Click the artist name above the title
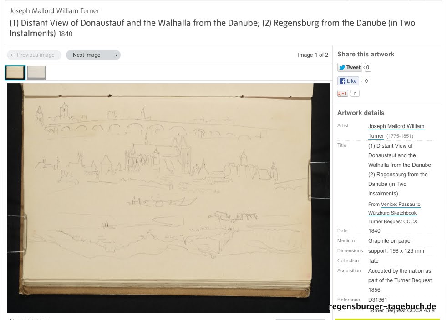447x320 pixels. tap(54, 11)
